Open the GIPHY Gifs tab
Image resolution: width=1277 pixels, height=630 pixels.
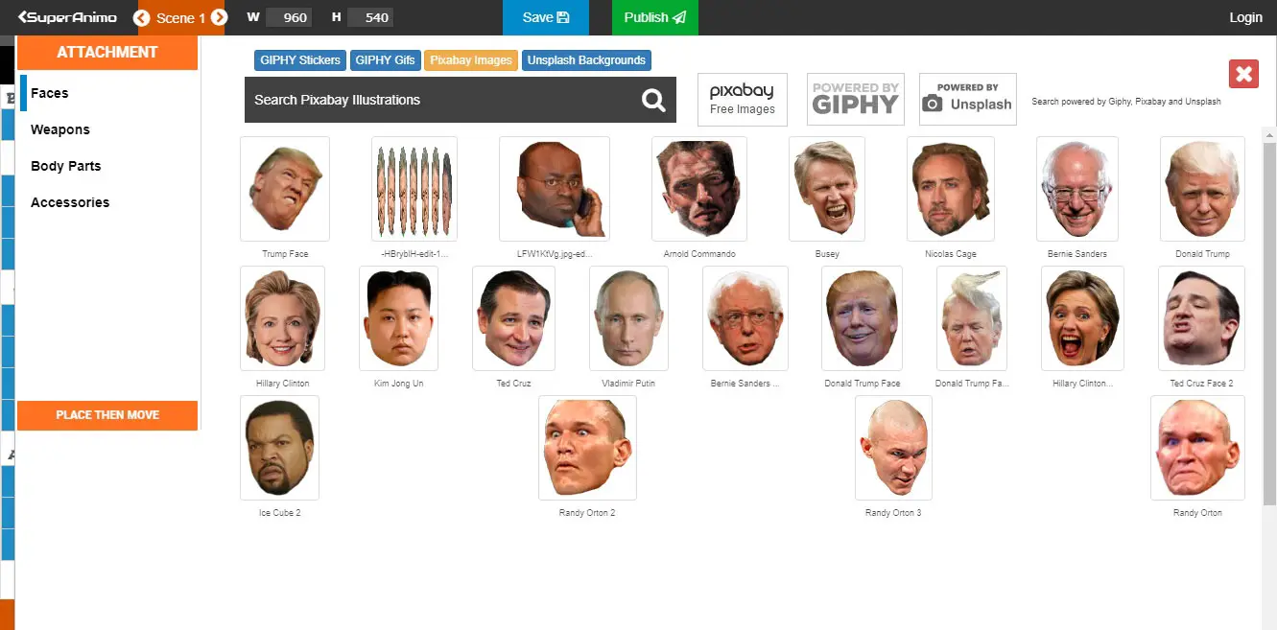385,60
